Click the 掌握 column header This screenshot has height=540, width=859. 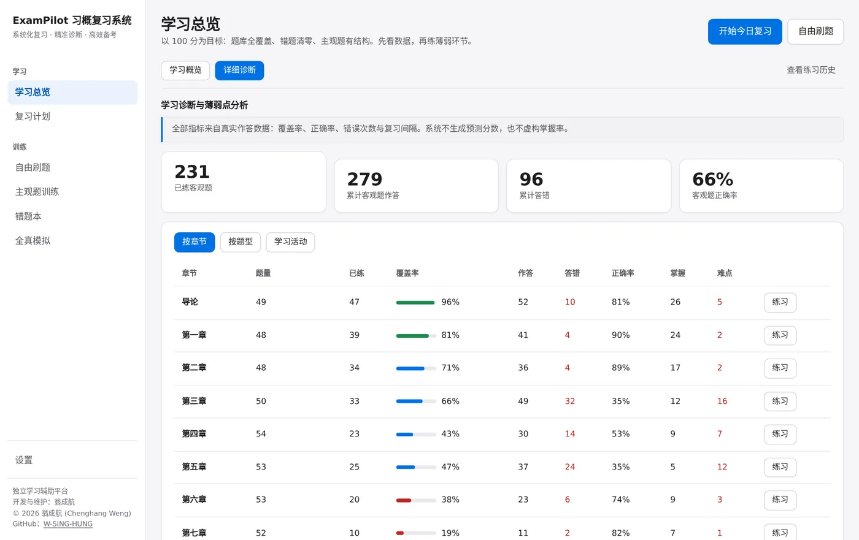pos(678,273)
